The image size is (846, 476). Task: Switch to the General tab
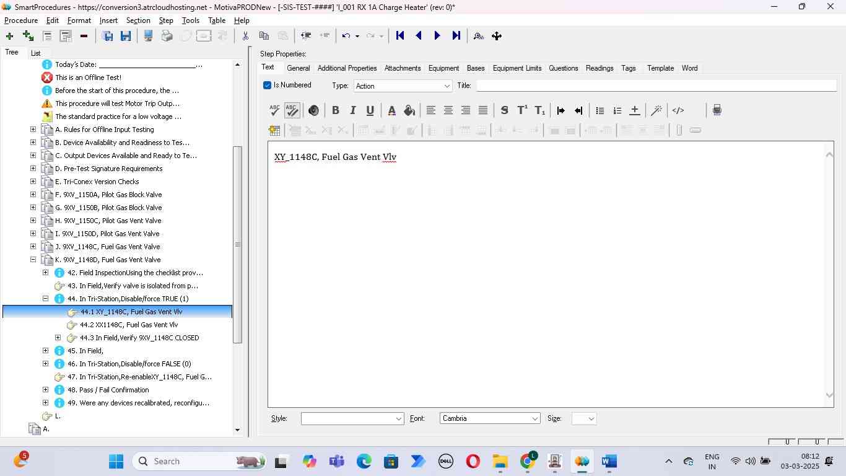[298, 68]
